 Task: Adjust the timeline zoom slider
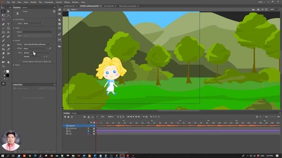(266, 117)
